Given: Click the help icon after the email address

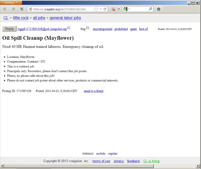Looking at the screenshot, I should (x=69, y=28).
